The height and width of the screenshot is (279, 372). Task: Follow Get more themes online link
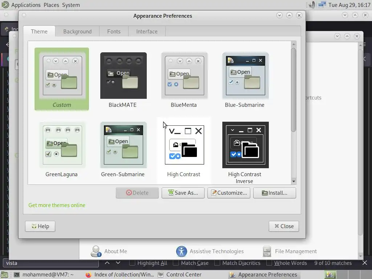coord(57,205)
